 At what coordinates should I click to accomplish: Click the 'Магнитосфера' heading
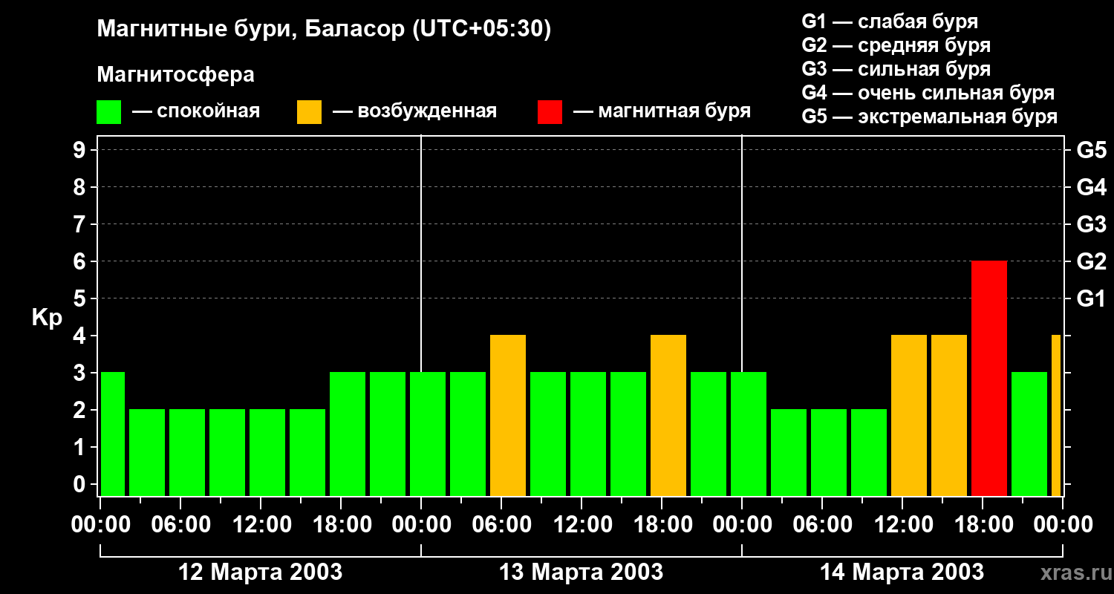[176, 75]
